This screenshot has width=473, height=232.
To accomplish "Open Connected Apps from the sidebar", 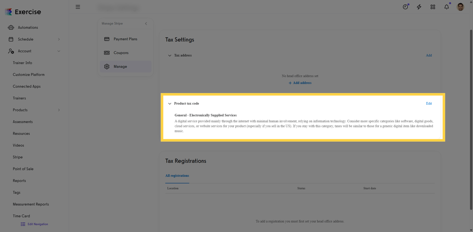I will coord(27,86).
